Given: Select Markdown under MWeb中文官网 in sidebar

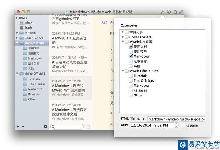Looking at the screenshot, I should (x=35, y=58).
